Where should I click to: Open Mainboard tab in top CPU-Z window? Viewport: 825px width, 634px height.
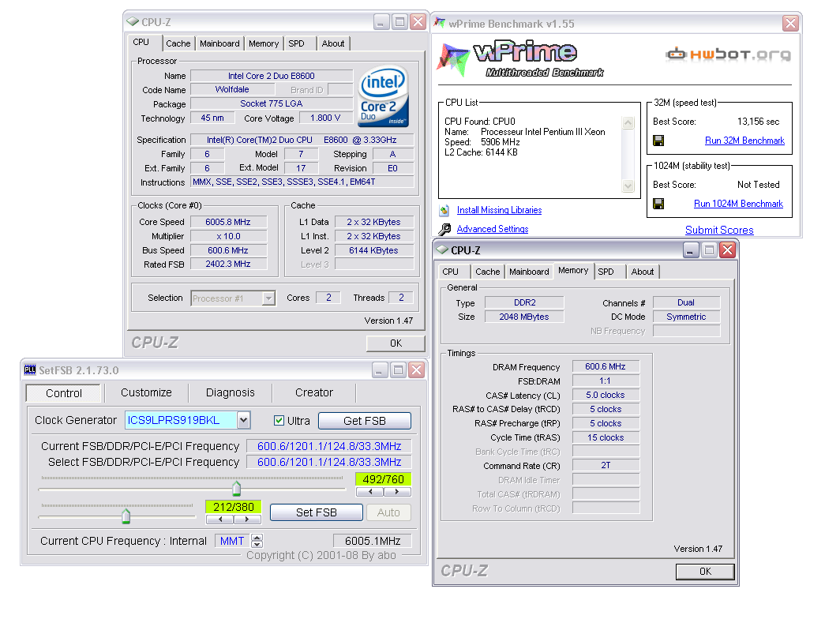(219, 43)
